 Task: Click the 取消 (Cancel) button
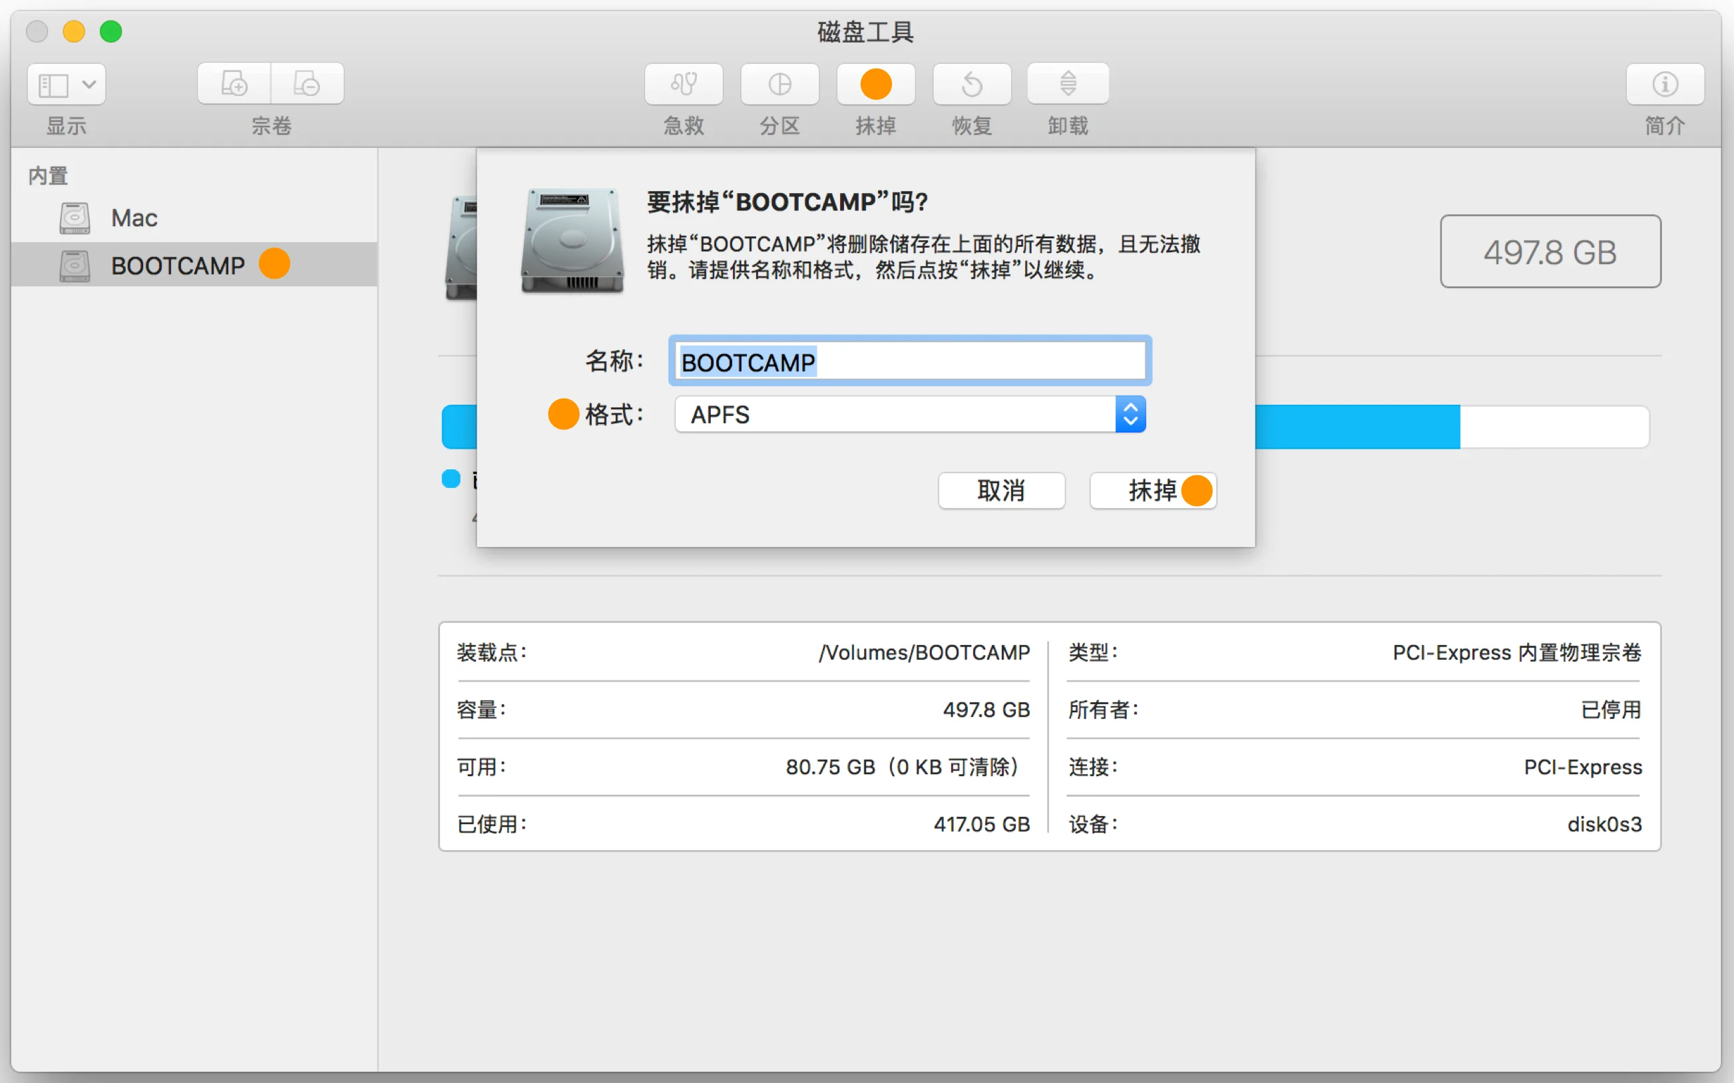1001,491
